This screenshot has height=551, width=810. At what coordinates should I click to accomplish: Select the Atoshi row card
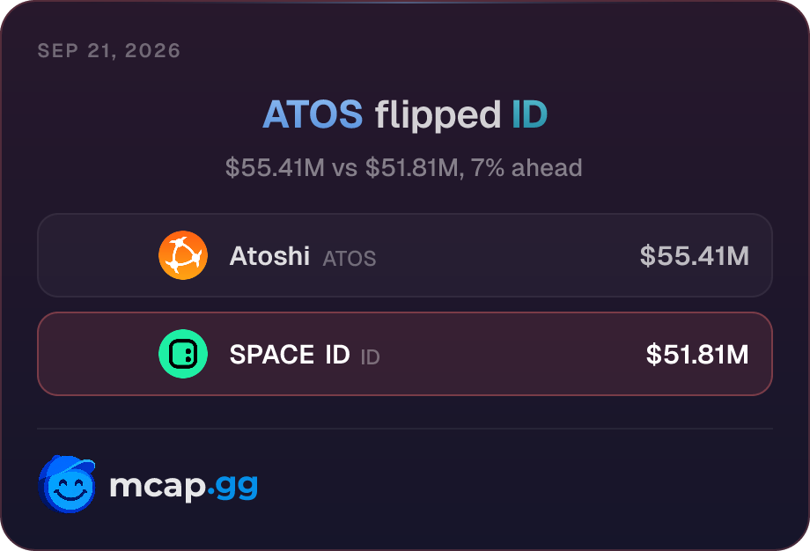point(405,255)
